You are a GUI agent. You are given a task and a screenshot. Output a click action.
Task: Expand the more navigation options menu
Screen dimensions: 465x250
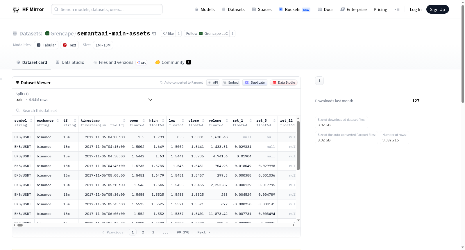pos(397,9)
